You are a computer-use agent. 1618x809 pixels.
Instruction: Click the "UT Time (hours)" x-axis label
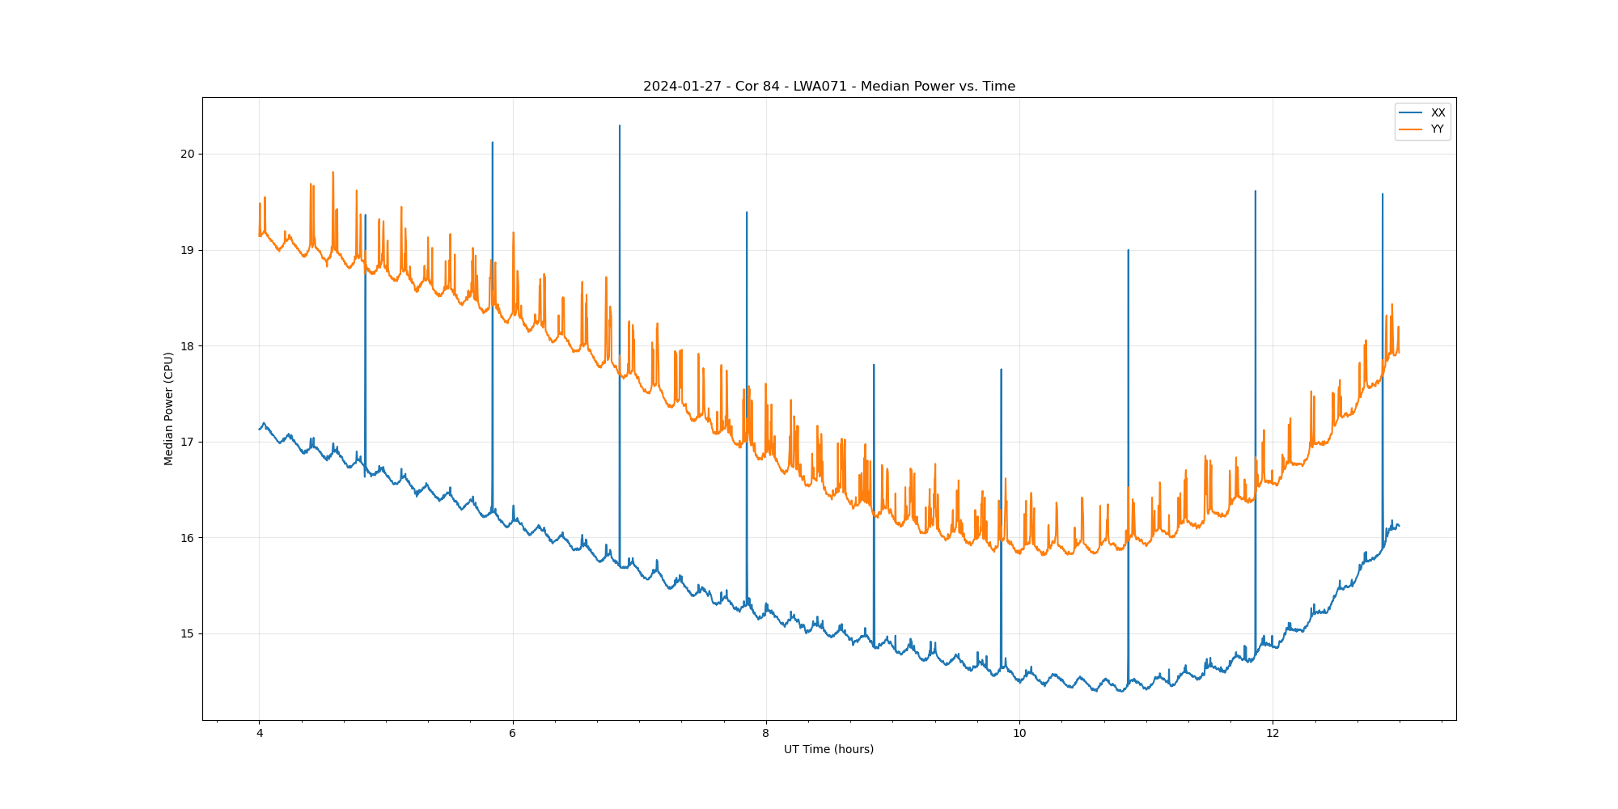click(828, 749)
